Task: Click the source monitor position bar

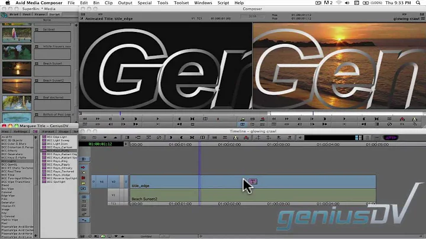Action: tap(174, 113)
